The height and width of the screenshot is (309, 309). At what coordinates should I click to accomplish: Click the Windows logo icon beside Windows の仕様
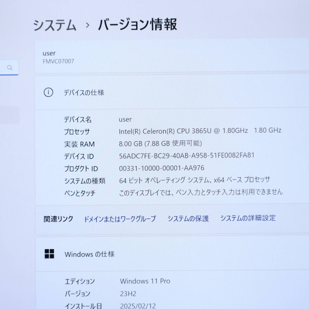pyautogui.click(x=49, y=254)
